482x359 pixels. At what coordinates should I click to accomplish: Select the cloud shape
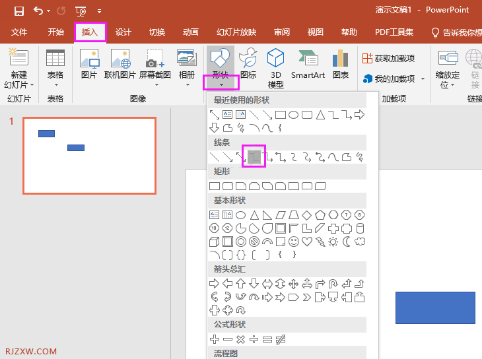click(x=360, y=242)
